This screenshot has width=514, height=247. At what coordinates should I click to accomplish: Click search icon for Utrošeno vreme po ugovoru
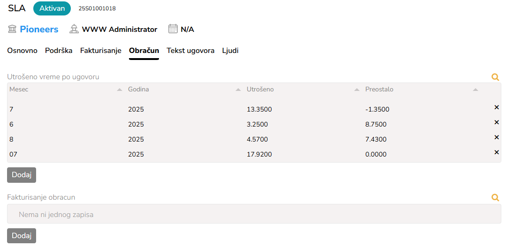495,77
